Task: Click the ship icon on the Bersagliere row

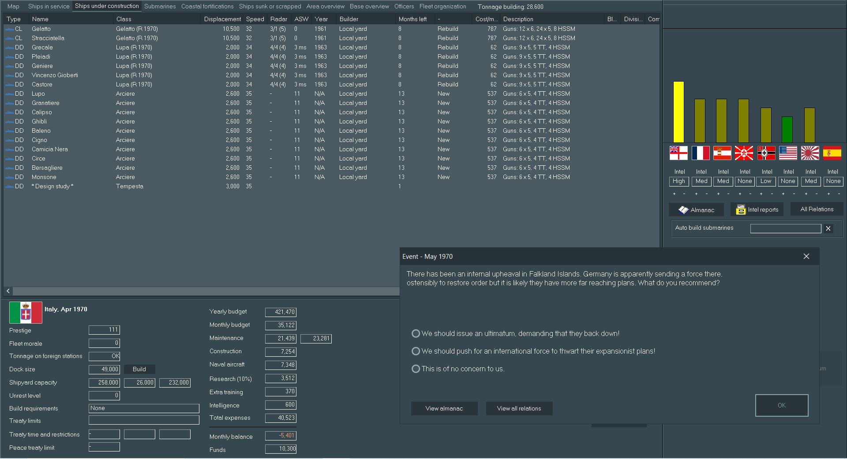Action: [x=9, y=168]
